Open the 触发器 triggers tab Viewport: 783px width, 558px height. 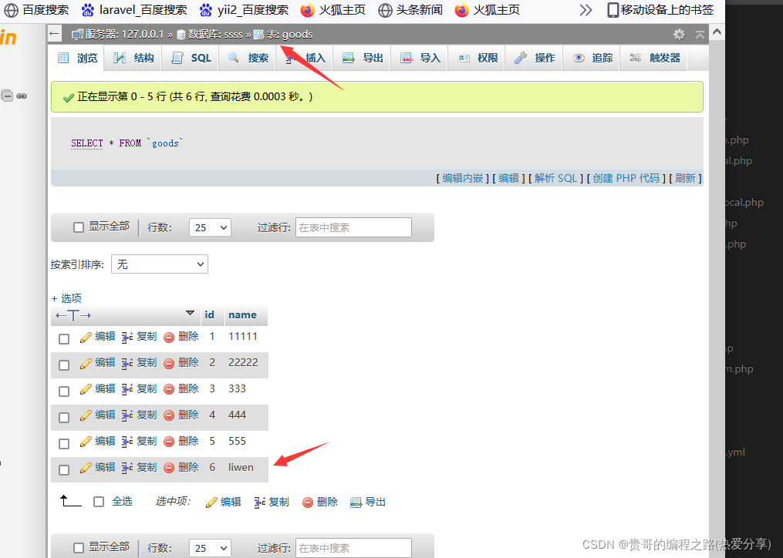[654, 58]
